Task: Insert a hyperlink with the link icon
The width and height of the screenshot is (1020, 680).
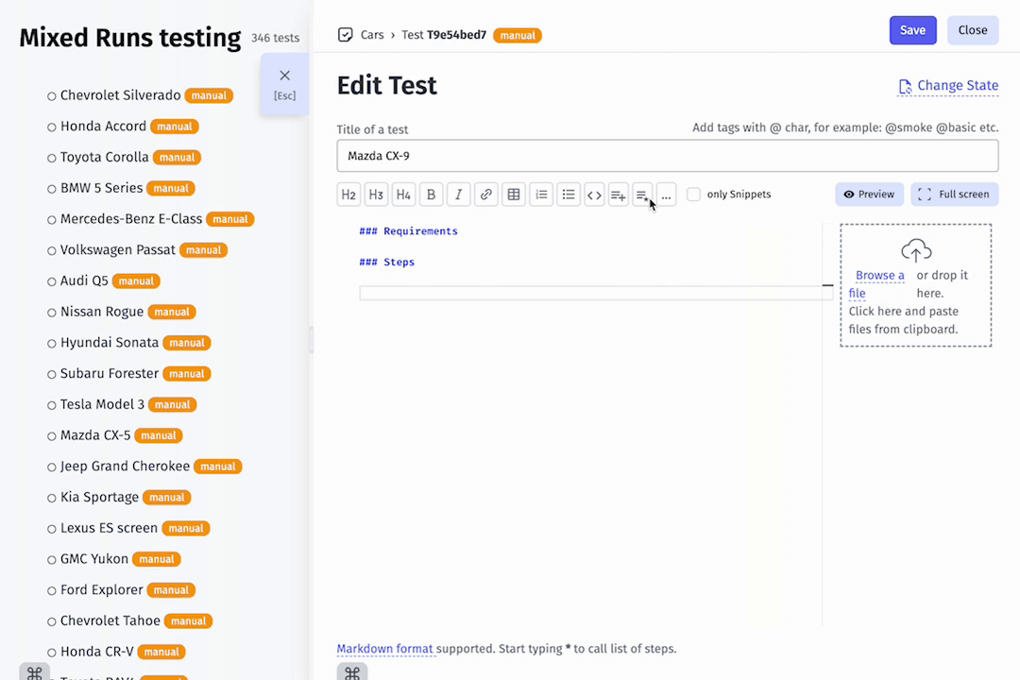Action: point(486,195)
